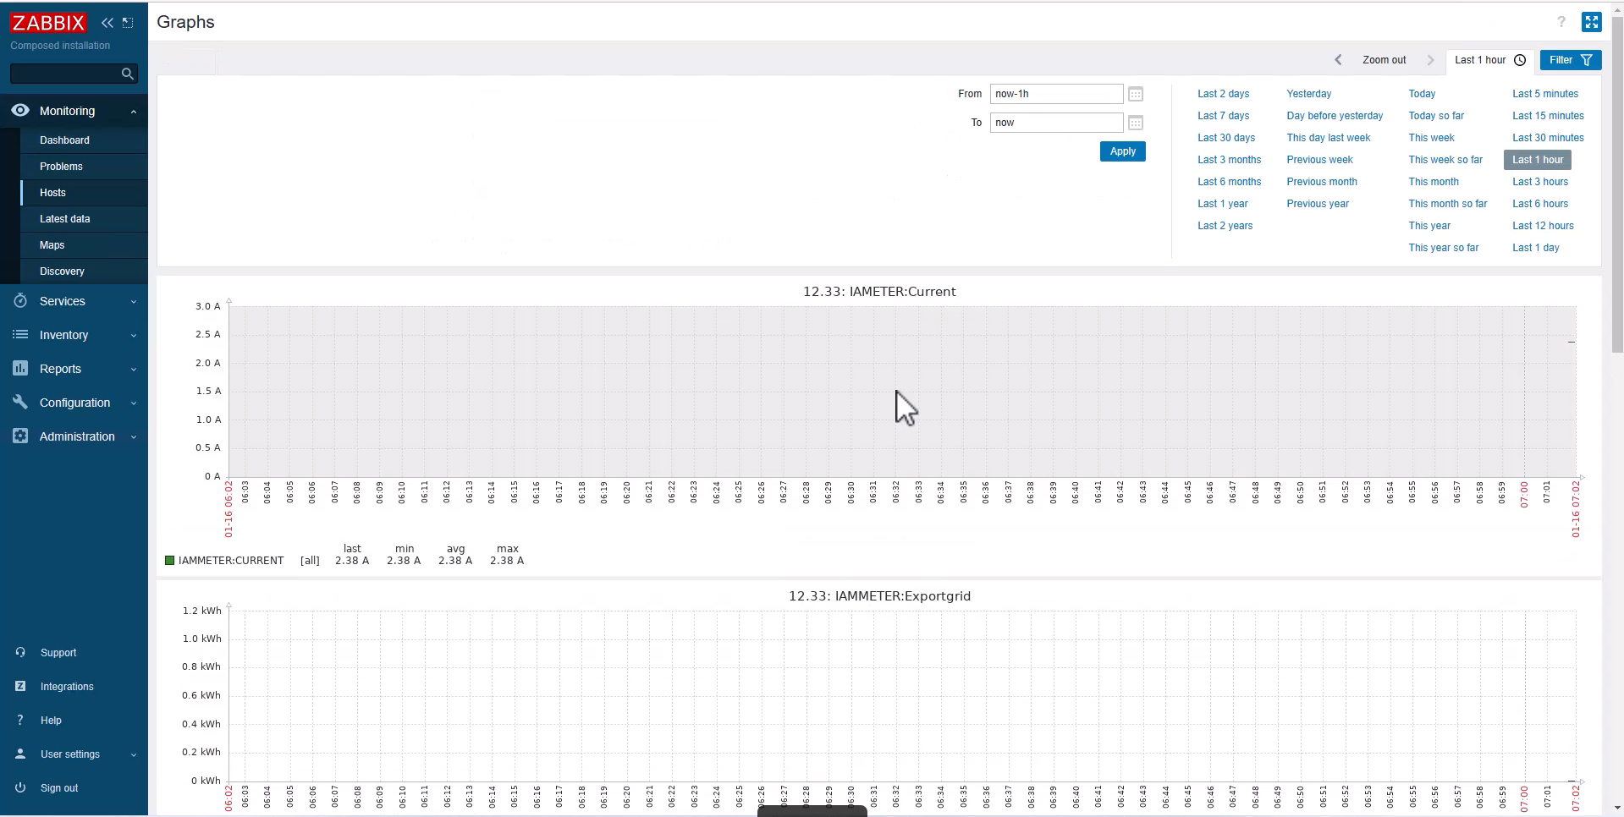Viewport: 1624px width, 817px height.
Task: Click the hide sidebar icon
Action: (128, 23)
